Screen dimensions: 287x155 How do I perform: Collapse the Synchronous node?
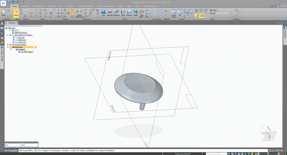click(8, 47)
